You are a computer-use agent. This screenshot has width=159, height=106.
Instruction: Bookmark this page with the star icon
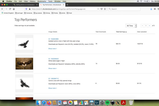tap(105, 9)
